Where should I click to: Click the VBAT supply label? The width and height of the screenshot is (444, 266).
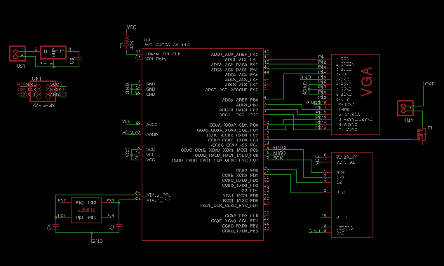click(428, 84)
